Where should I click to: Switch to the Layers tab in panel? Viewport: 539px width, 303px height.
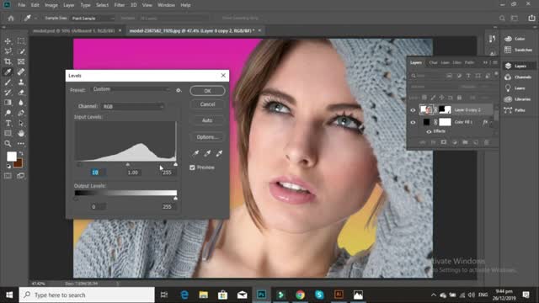point(416,62)
